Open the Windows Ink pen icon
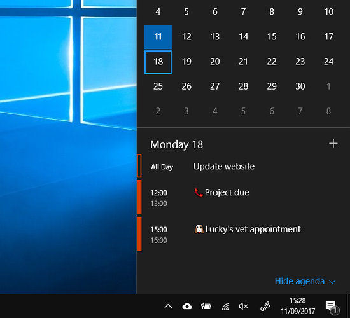Image resolution: width=350 pixels, height=318 pixels. (x=265, y=307)
